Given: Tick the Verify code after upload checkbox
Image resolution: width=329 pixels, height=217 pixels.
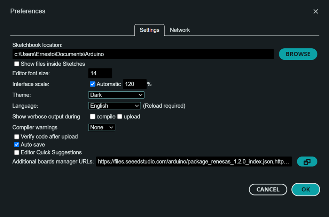Looking at the screenshot, I should (17, 137).
